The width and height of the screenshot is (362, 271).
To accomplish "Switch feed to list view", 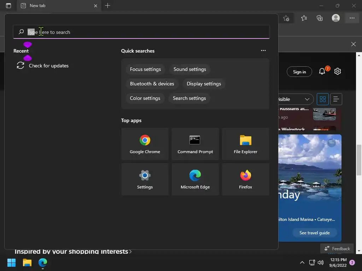I will pyautogui.click(x=336, y=99).
